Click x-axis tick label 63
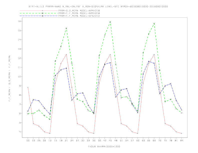The width and height of the screenshot is (198, 153). 143,140
